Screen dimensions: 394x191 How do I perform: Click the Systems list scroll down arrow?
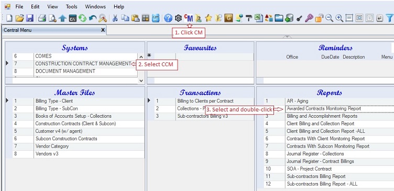click(x=141, y=81)
